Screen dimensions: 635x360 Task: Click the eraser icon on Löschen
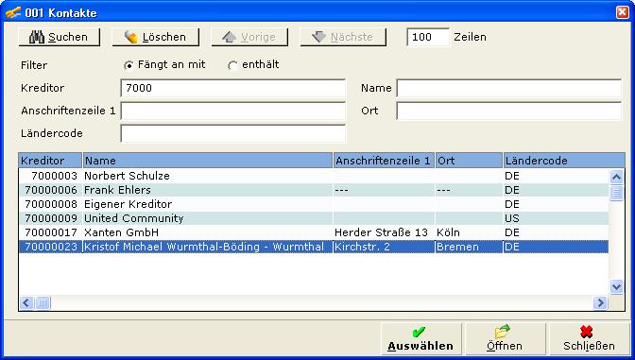[130, 37]
